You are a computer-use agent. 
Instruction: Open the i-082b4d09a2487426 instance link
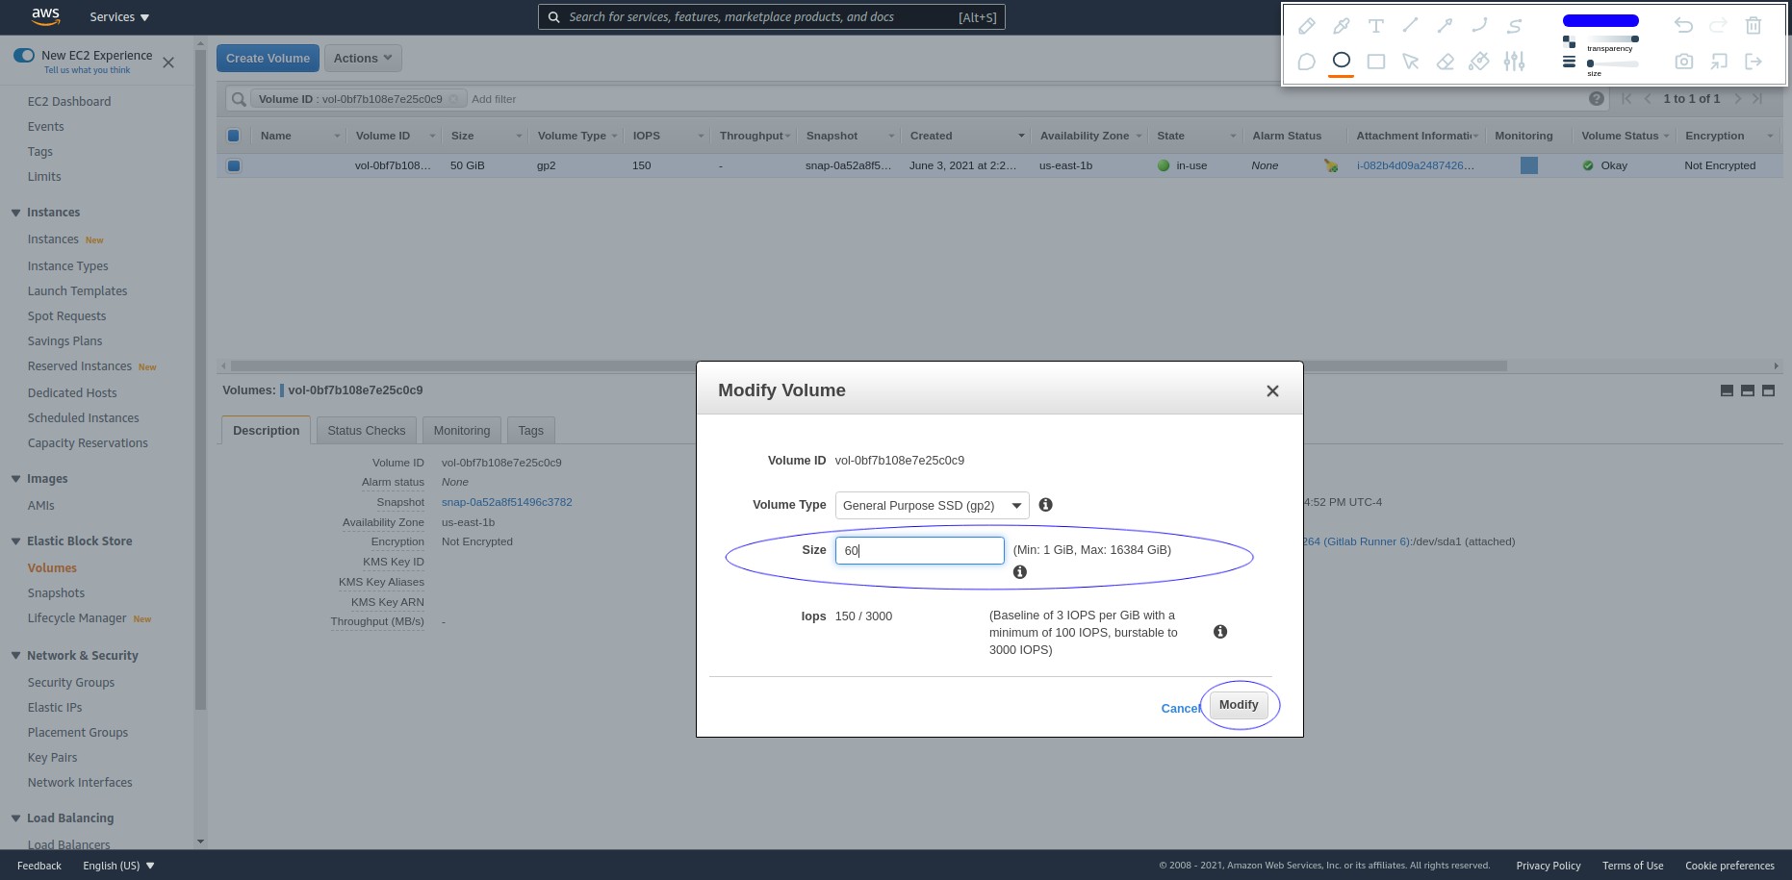pyautogui.click(x=1415, y=165)
